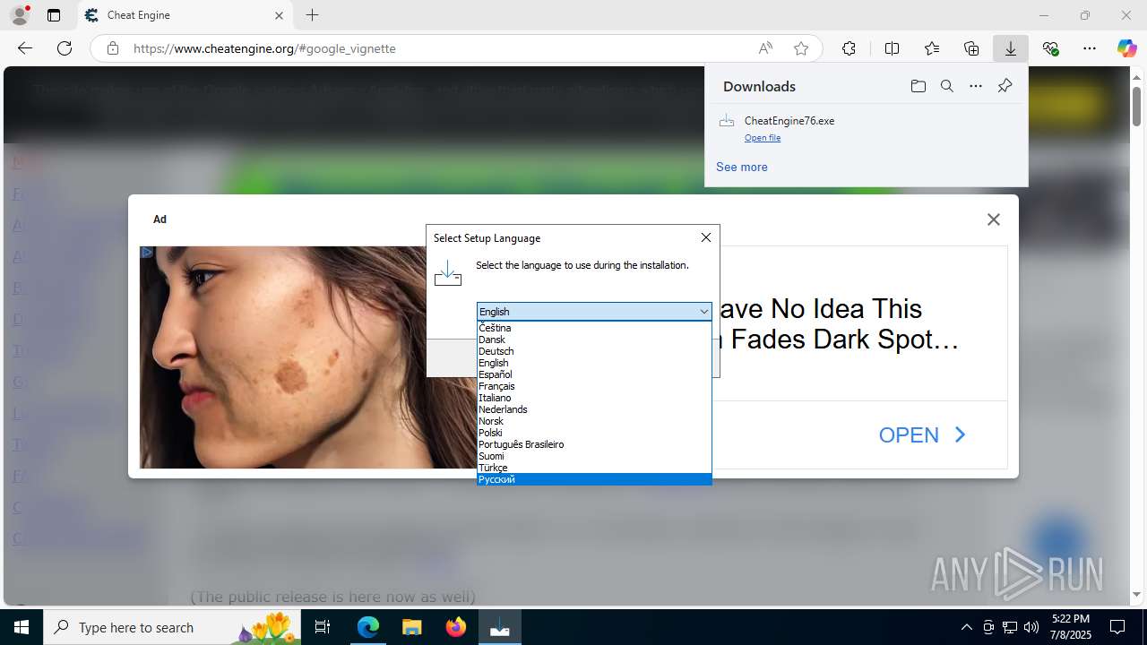This screenshot has width=1147, height=645.
Task: Show hidden tray icons chevron
Action: 966,627
